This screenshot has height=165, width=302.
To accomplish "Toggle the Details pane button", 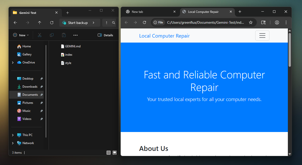I will tap(106, 35).
